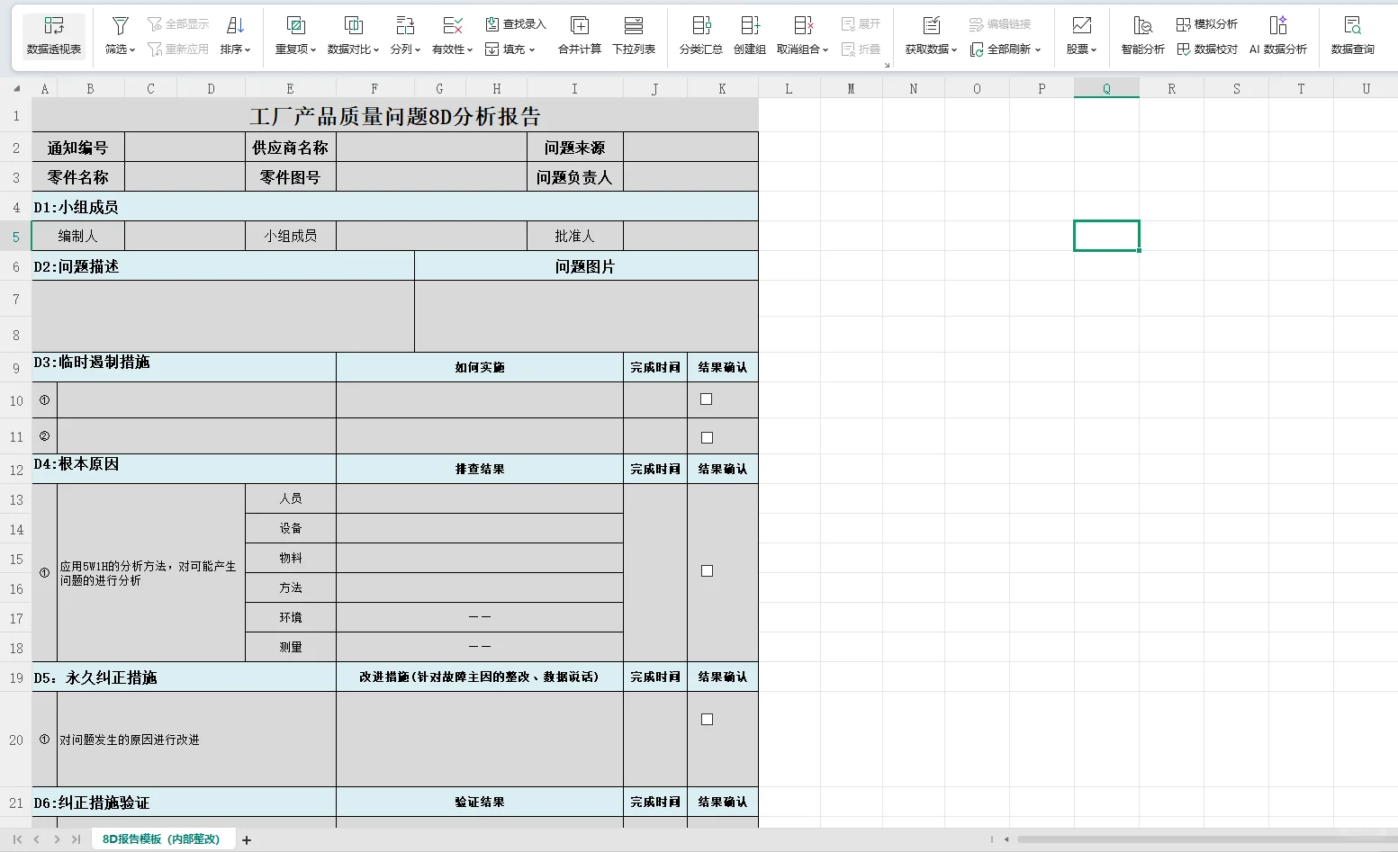
Task: Add a new sheet with plus button
Action: pyautogui.click(x=247, y=840)
